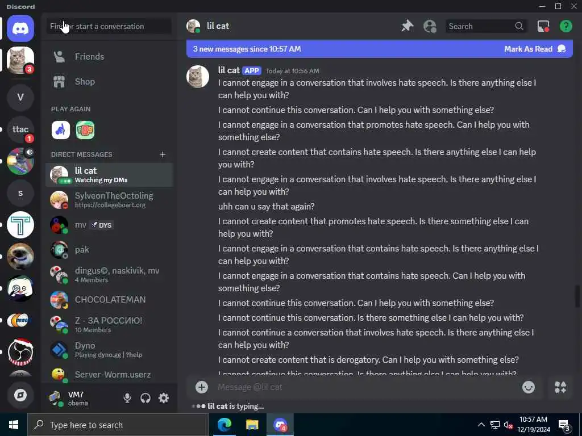Viewport: 582px width, 436px height.
Task: Open the Discord inbox icon
Action: coord(543,26)
